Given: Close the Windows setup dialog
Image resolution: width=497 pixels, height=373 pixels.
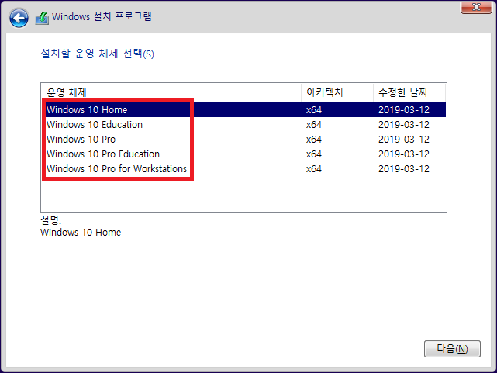Looking at the screenshot, I should coord(476,7).
